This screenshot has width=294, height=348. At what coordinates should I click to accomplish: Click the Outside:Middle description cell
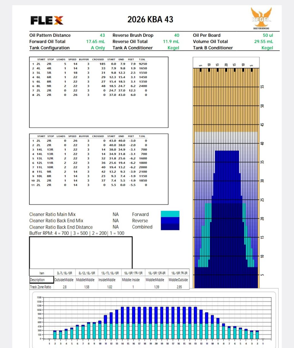(x=65, y=280)
